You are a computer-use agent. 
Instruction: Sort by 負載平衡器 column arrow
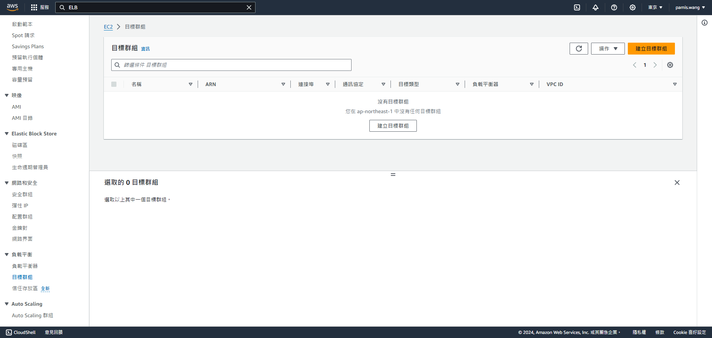click(x=532, y=84)
